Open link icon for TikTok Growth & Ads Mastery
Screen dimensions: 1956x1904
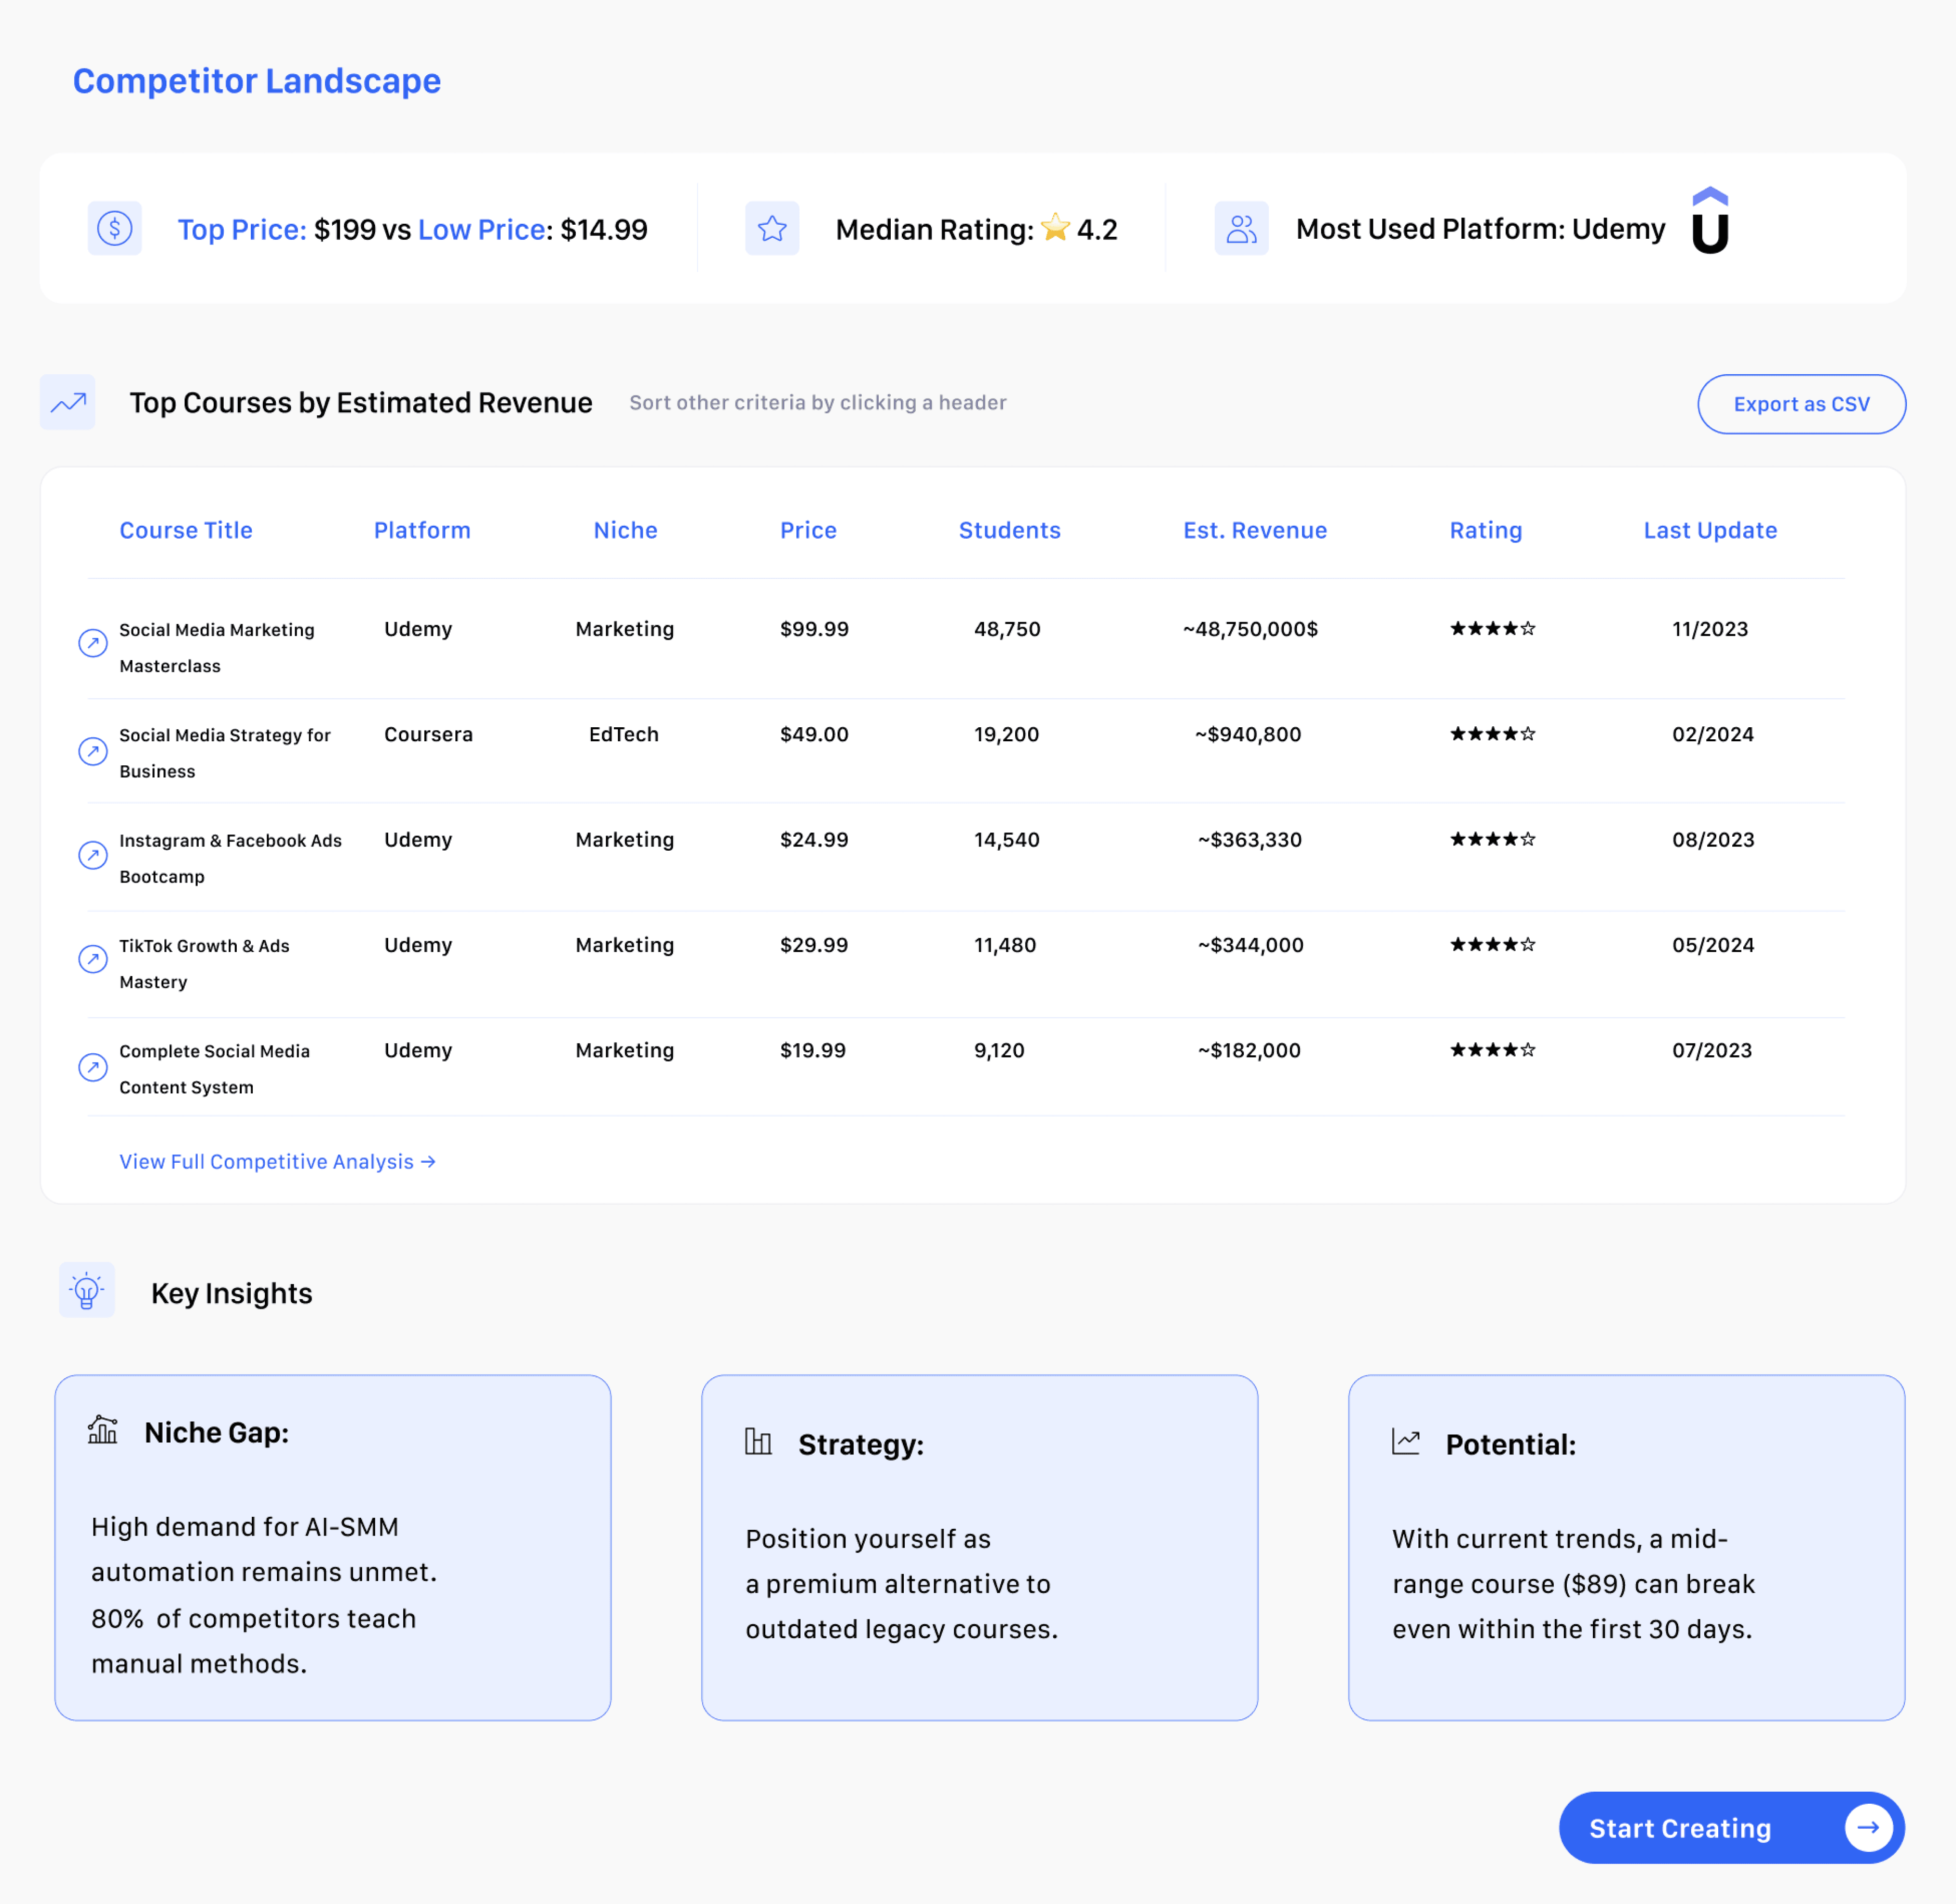click(93, 960)
